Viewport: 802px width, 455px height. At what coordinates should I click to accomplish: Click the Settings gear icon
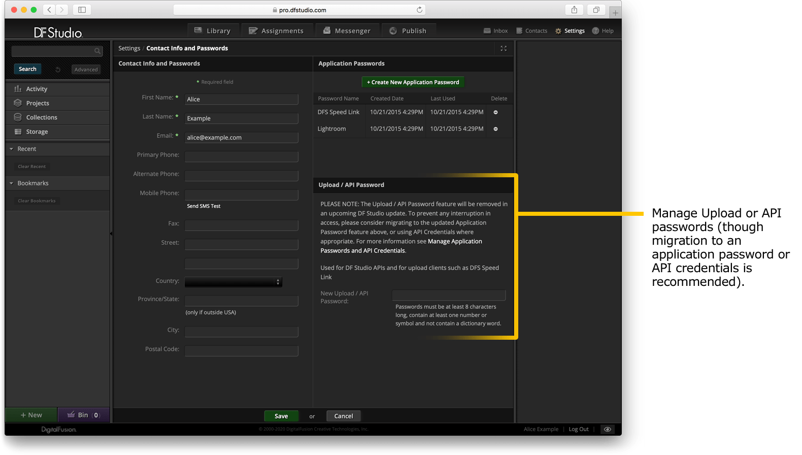click(x=558, y=31)
